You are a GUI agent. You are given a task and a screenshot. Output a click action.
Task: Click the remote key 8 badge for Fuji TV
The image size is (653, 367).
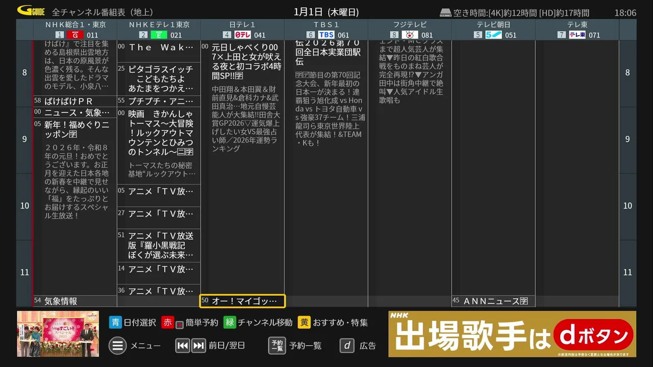(394, 35)
